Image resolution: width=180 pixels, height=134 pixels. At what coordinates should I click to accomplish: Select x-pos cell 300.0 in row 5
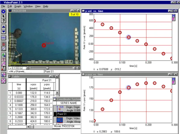(34, 109)
